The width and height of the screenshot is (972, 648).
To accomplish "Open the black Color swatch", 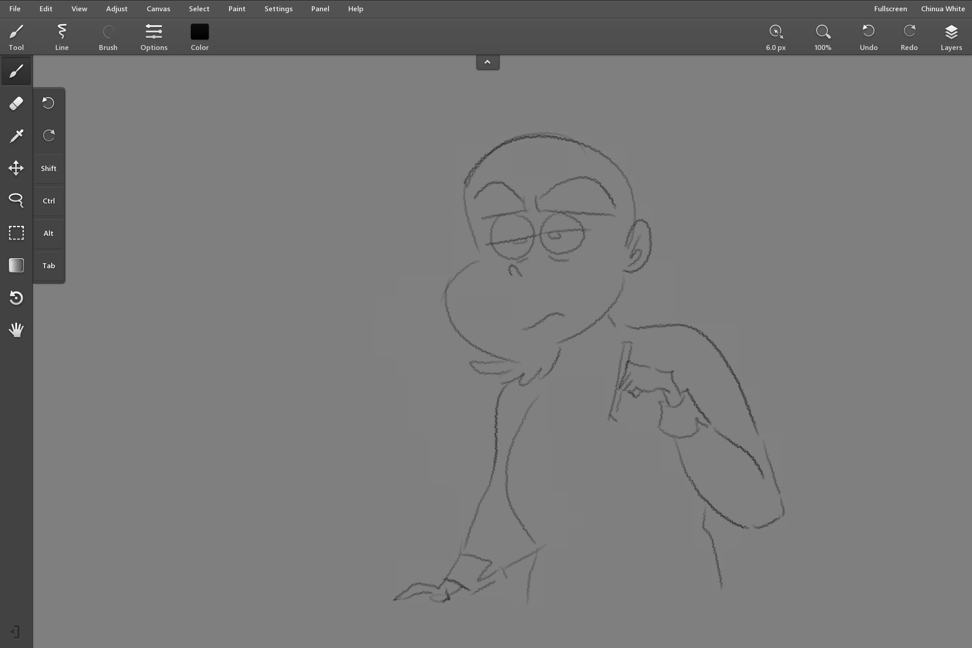I will click(199, 32).
